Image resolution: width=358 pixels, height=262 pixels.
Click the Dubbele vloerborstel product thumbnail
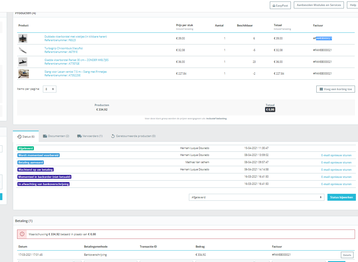pyautogui.click(x=23, y=38)
